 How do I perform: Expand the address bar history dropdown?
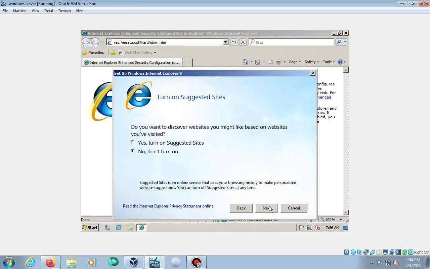(x=226, y=42)
